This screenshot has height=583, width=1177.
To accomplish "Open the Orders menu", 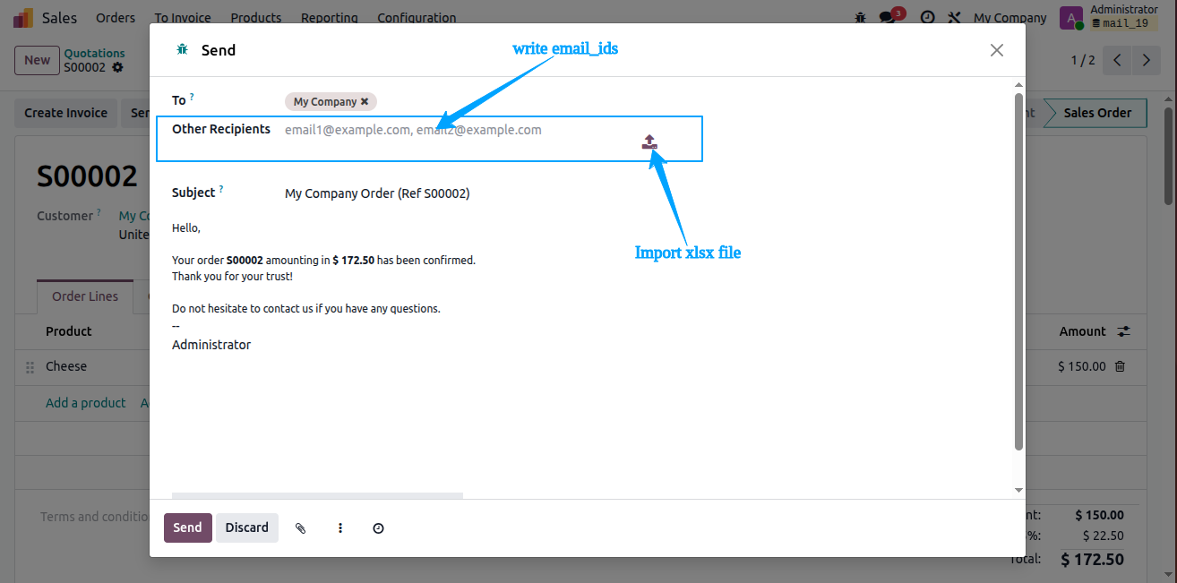I will click(116, 18).
